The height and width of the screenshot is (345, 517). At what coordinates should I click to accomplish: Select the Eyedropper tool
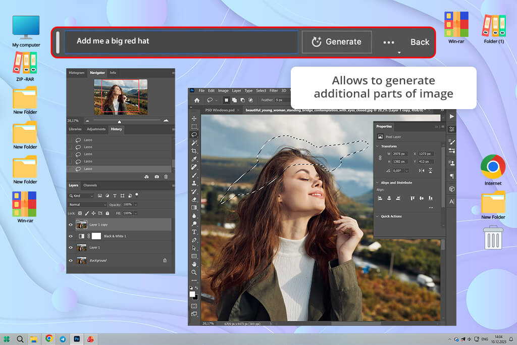pyautogui.click(x=194, y=159)
